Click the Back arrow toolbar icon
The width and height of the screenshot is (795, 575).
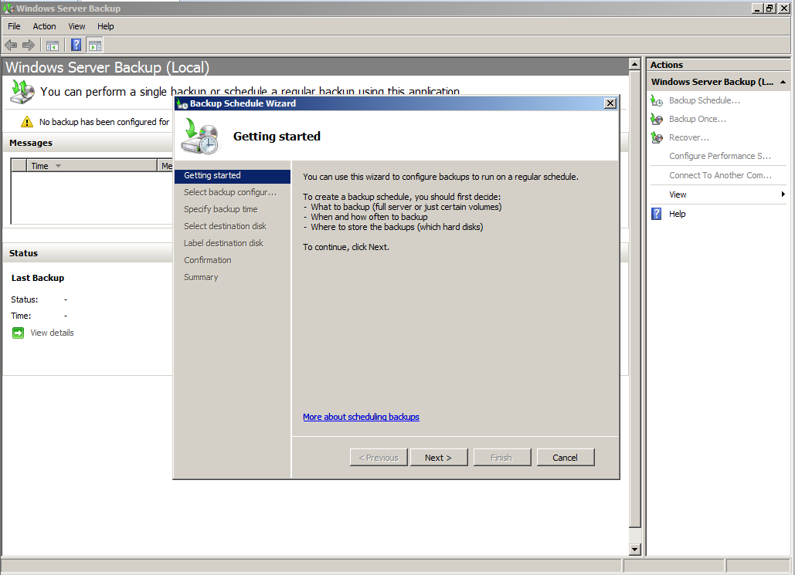[11, 46]
